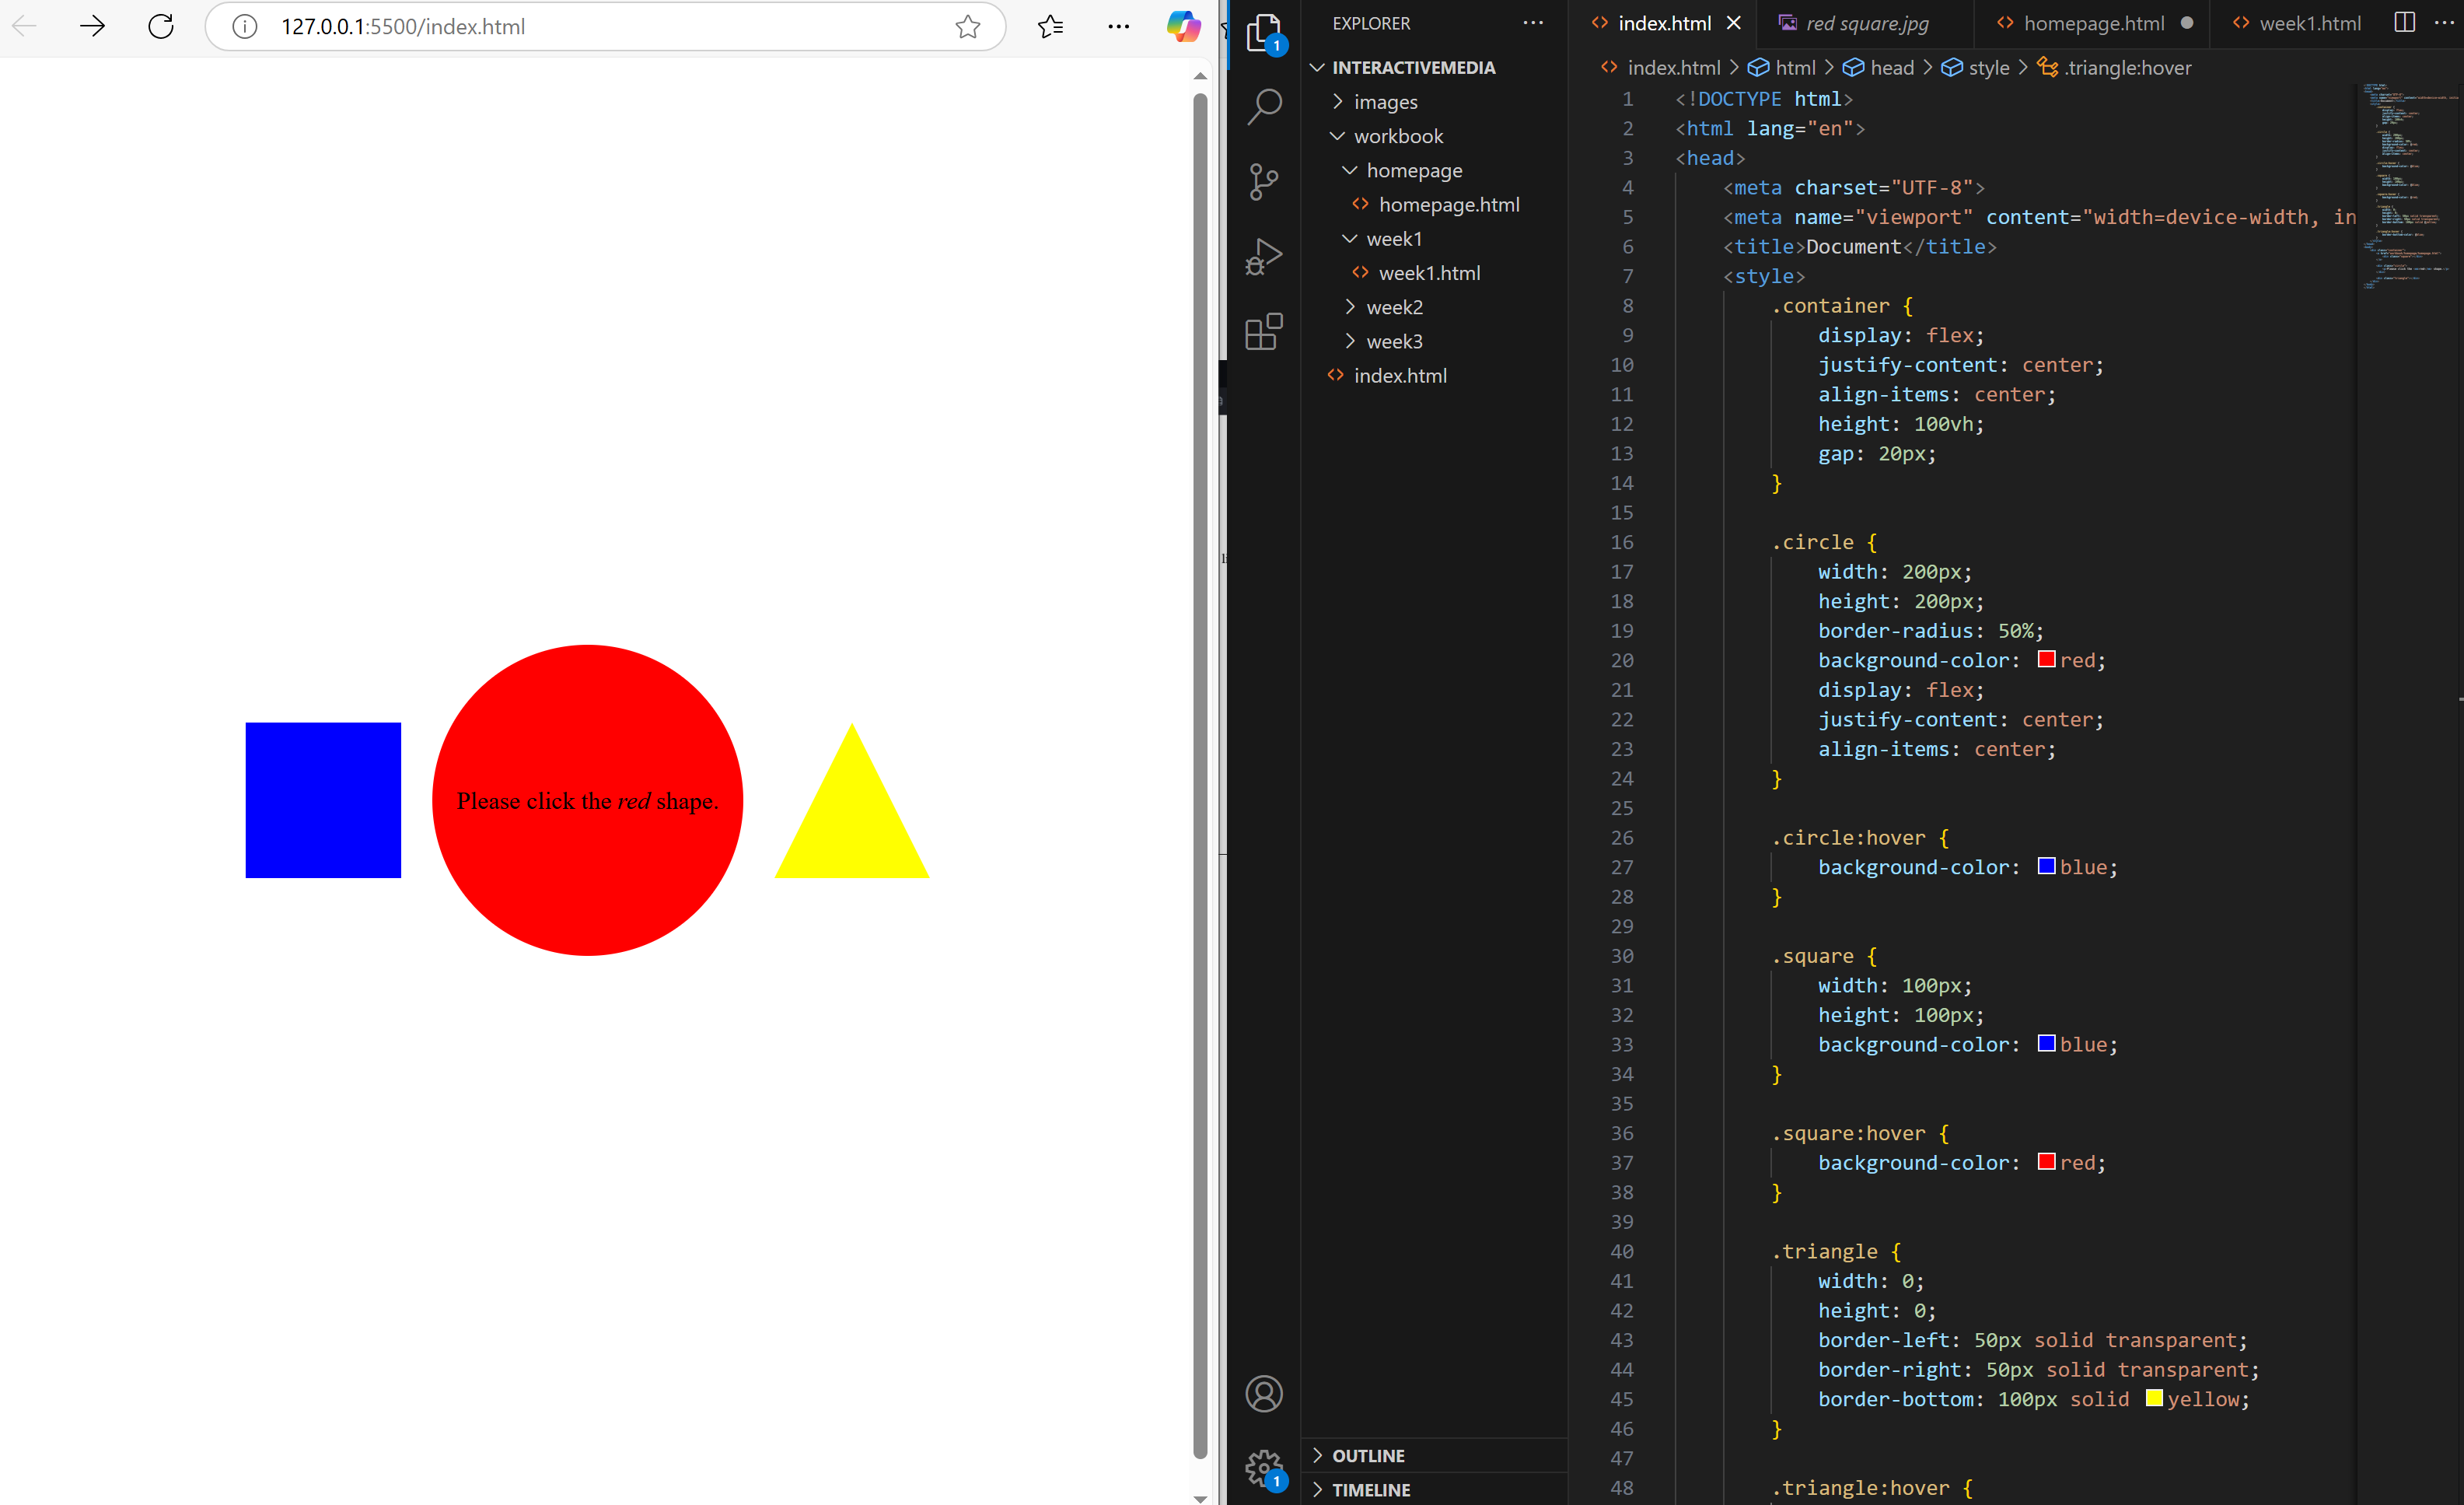Open red color swatch on line 37
The height and width of the screenshot is (1505, 2464).
tap(2047, 1161)
